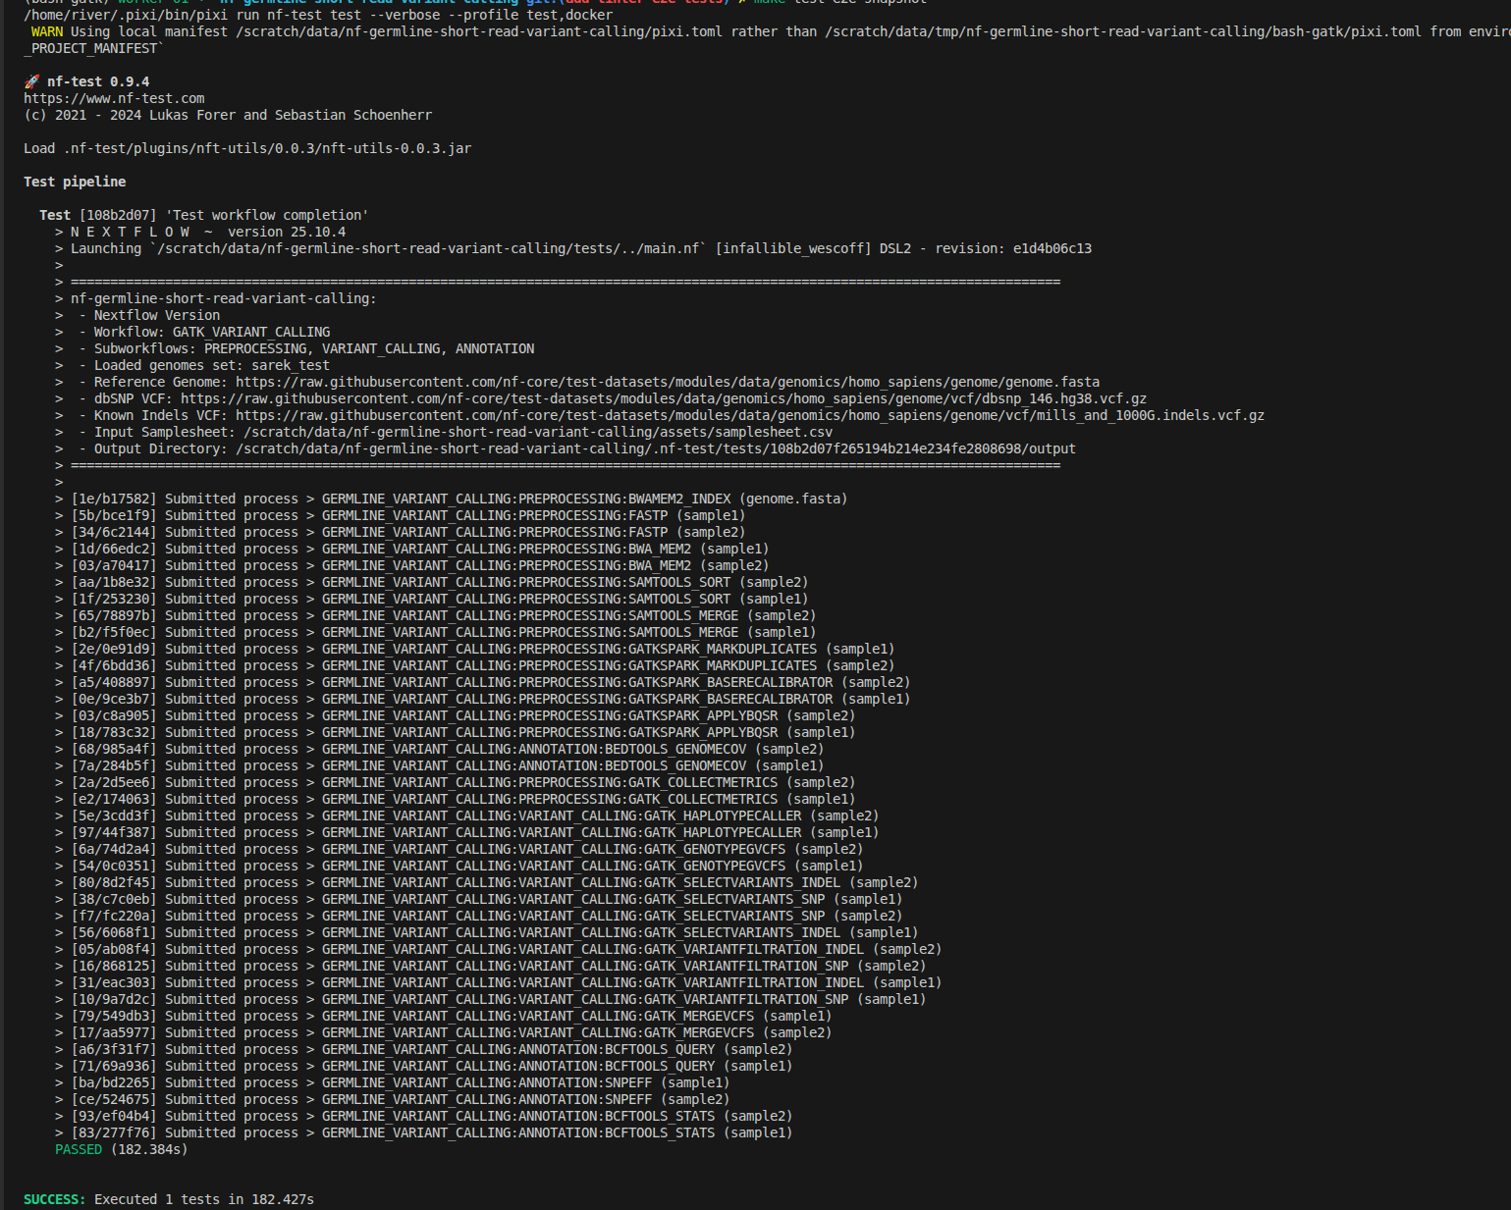Viewport: 1511px width, 1210px height.
Task: Select the Test pipeline heading
Action: [x=75, y=181]
